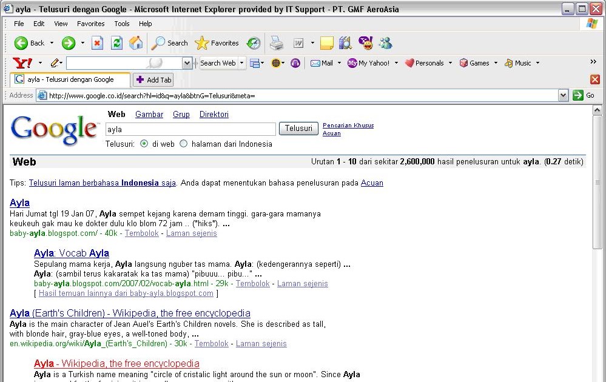Click the yellow globe toolbar icon
The image size is (606, 382).
point(275,63)
